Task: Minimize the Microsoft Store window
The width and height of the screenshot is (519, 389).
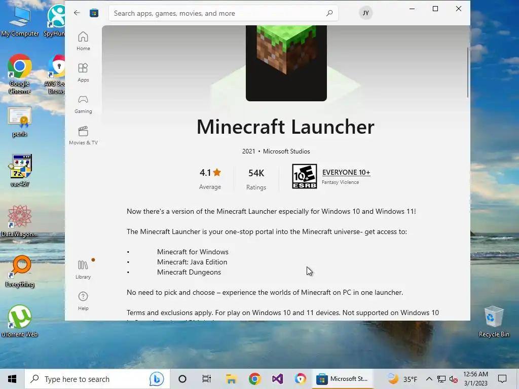Action: coord(412,9)
